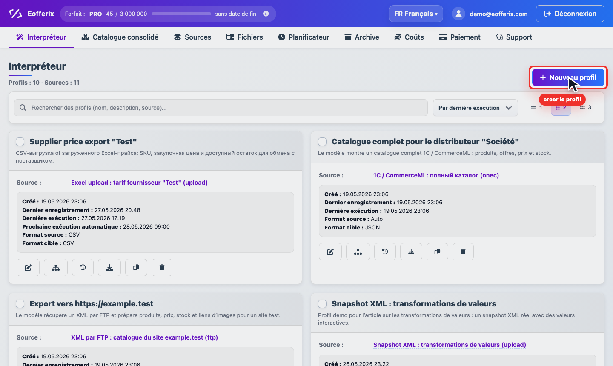Click the Nouveau profil button
613x366 pixels.
point(568,77)
